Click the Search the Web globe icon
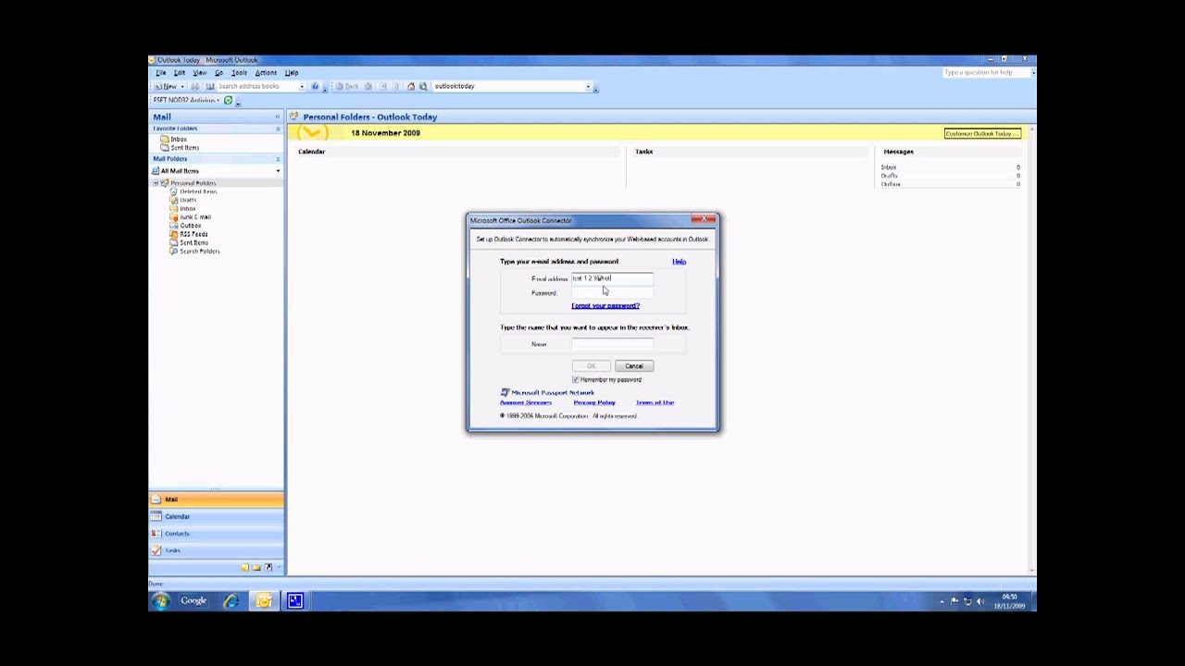This screenshot has height=666, width=1185. 423,86
